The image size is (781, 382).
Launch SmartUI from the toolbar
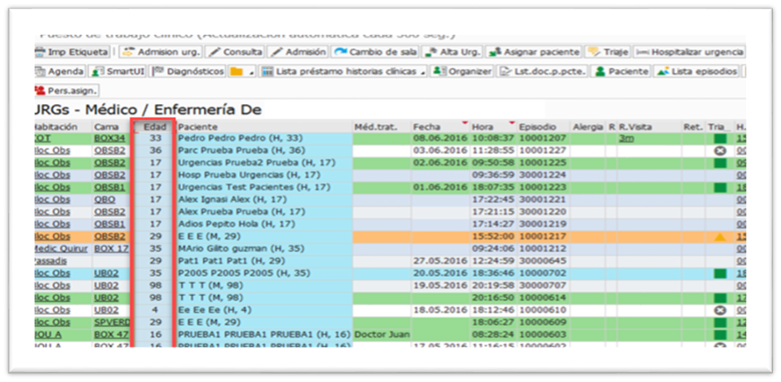pyautogui.click(x=117, y=72)
